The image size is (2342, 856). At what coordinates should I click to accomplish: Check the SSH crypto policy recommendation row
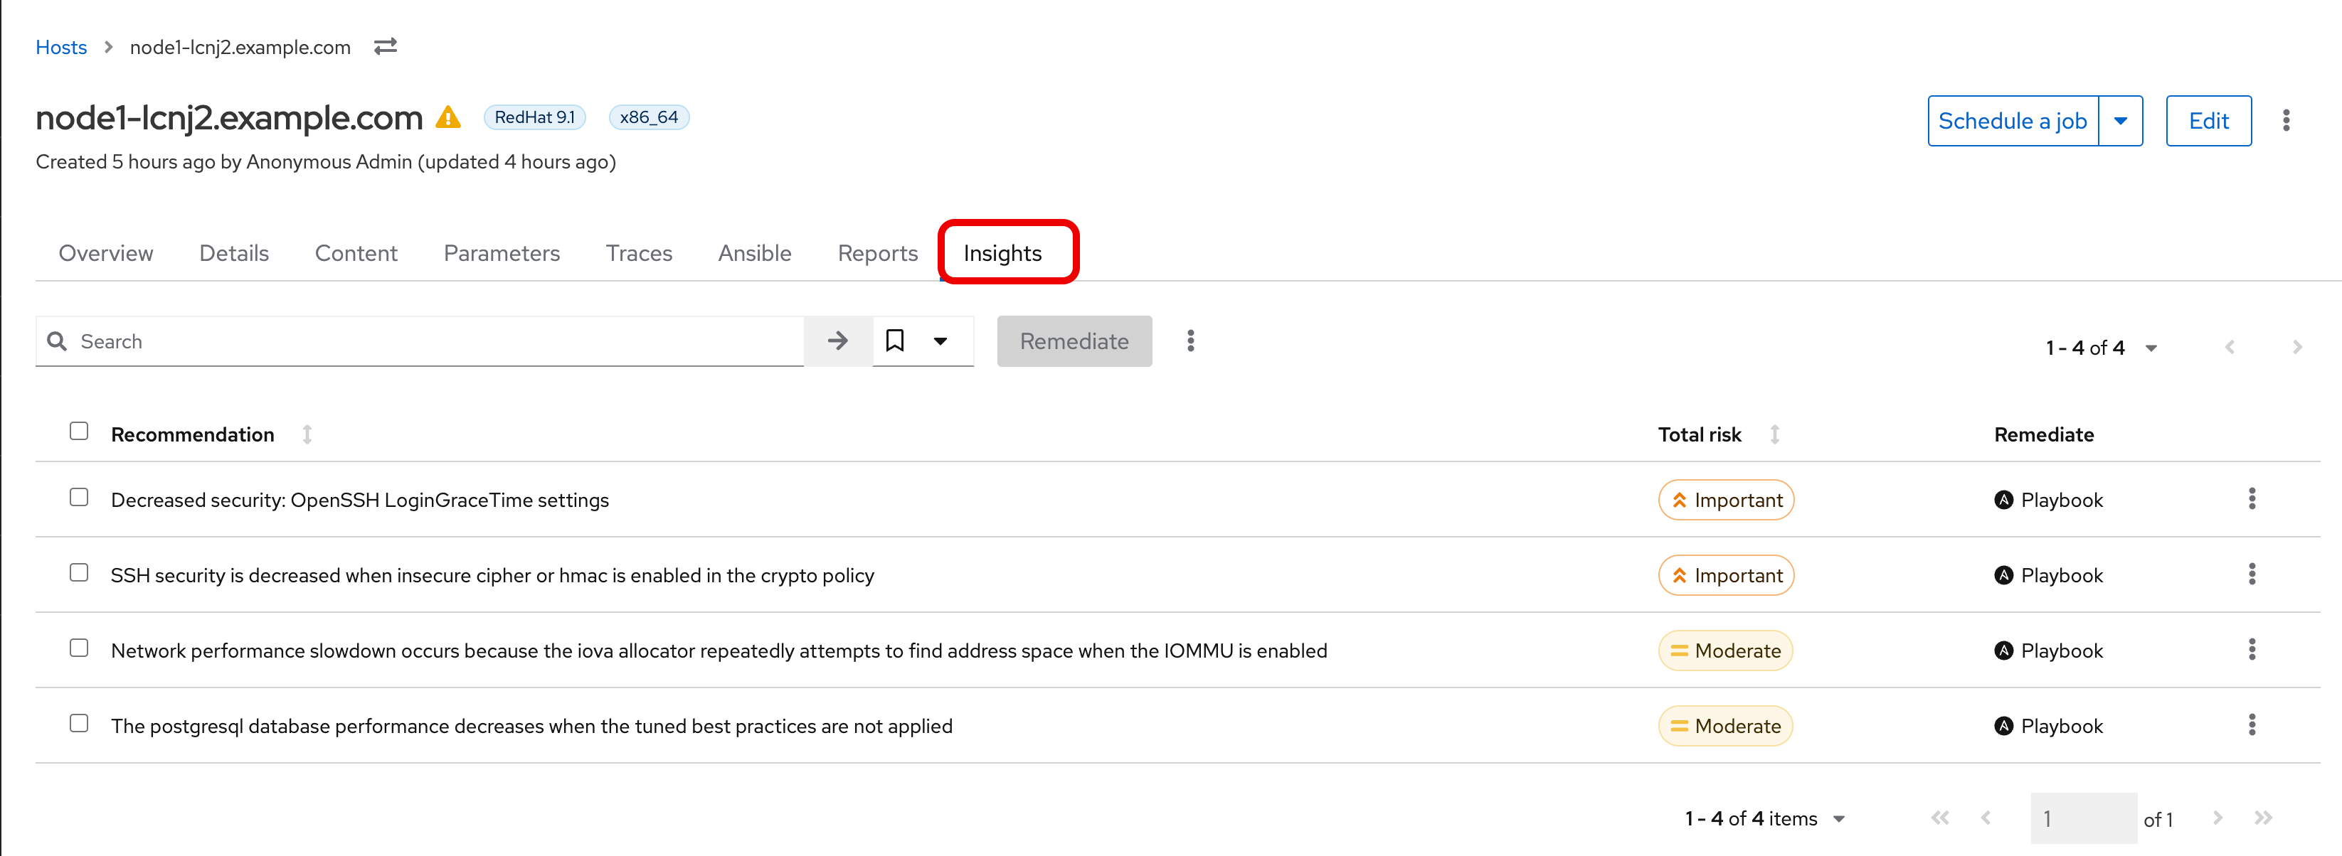(79, 572)
